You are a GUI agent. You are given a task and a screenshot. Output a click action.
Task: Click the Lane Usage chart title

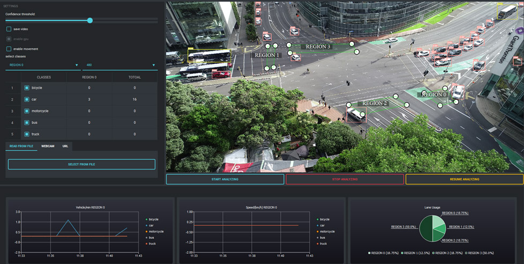pos(432,208)
